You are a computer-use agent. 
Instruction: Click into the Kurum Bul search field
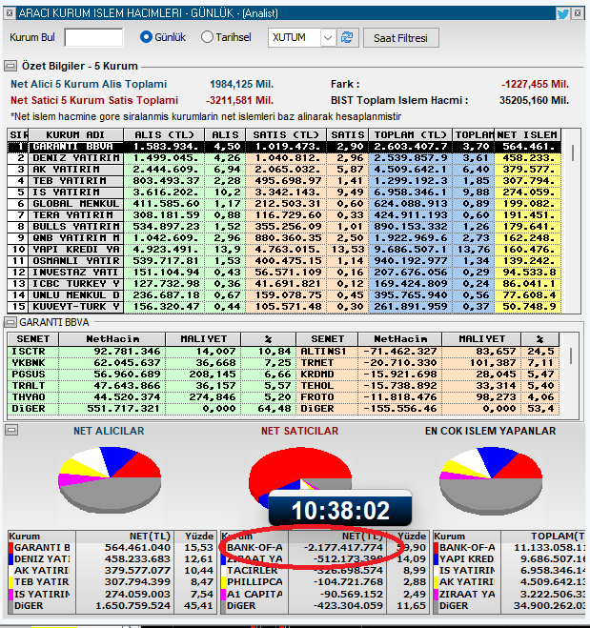coord(93,37)
